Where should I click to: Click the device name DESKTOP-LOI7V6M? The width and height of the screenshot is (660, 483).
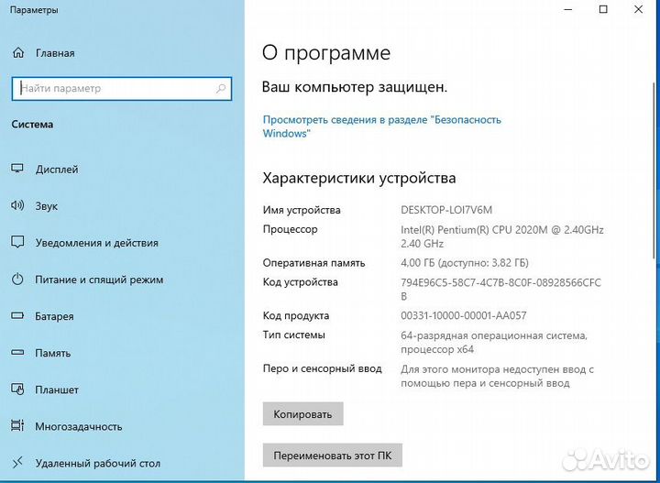pos(446,210)
